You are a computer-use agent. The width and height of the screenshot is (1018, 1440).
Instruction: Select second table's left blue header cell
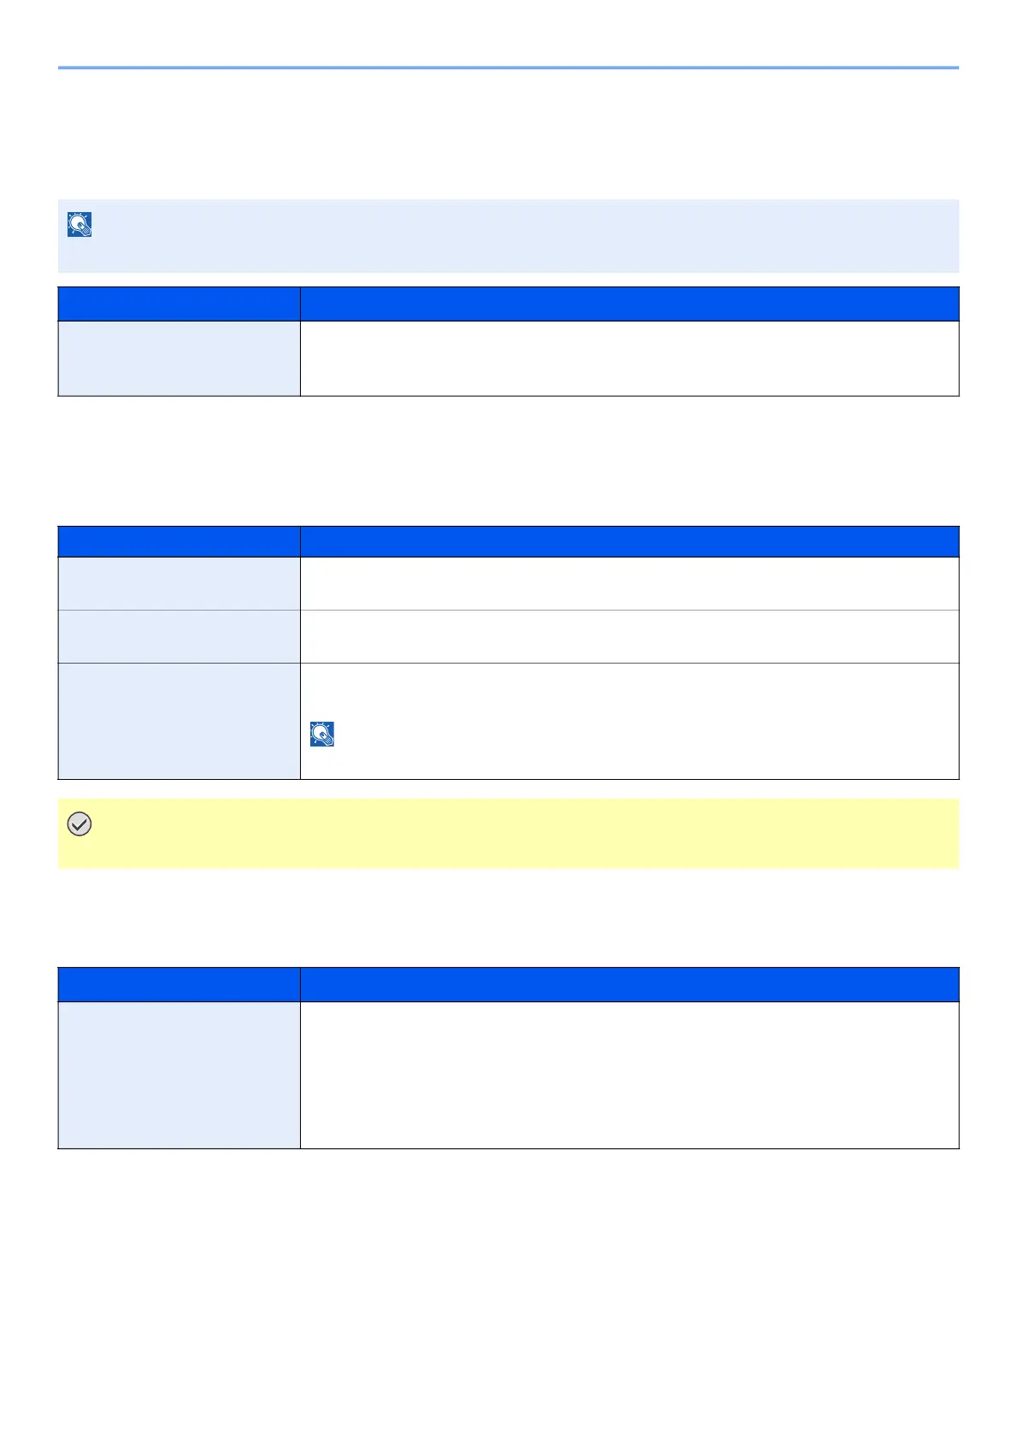tap(179, 541)
